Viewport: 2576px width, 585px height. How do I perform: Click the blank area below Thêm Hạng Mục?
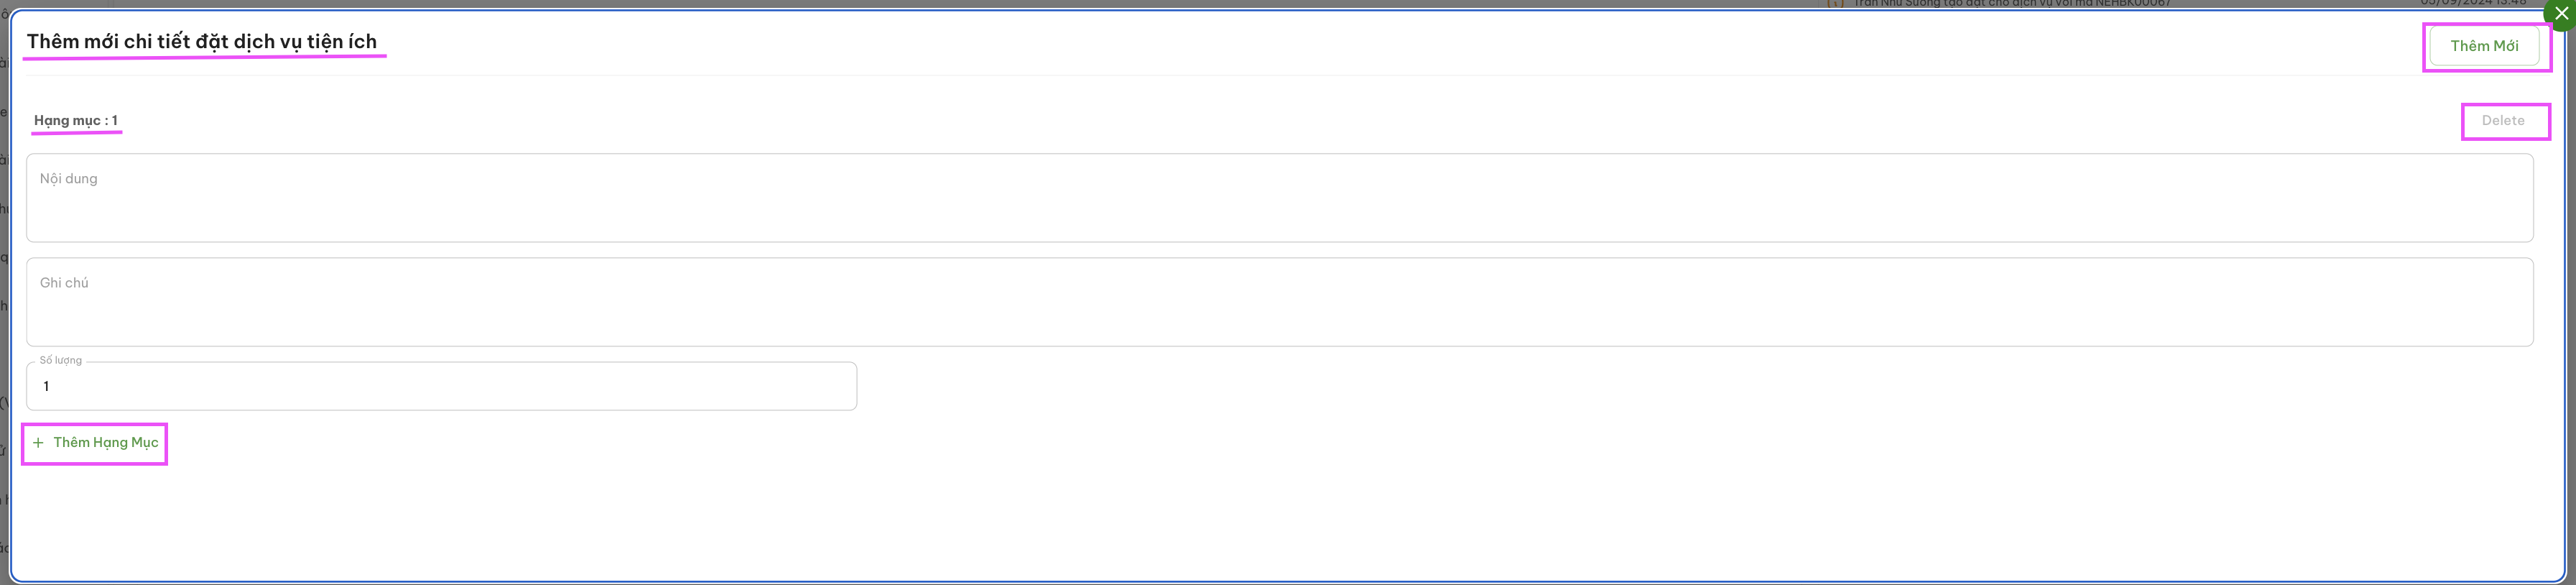1280,520
